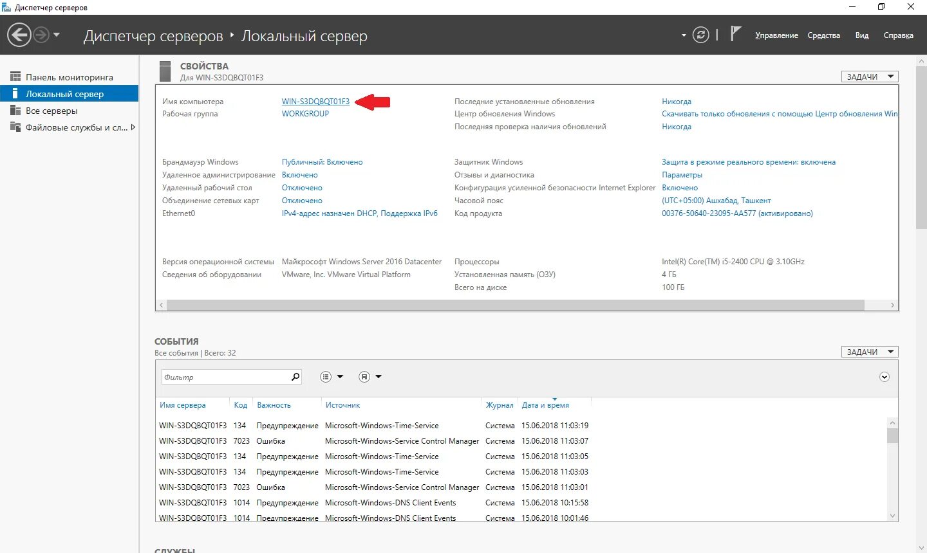This screenshot has width=927, height=553.
Task: Click main window vertical scrollbar thumb
Action: coord(921,148)
